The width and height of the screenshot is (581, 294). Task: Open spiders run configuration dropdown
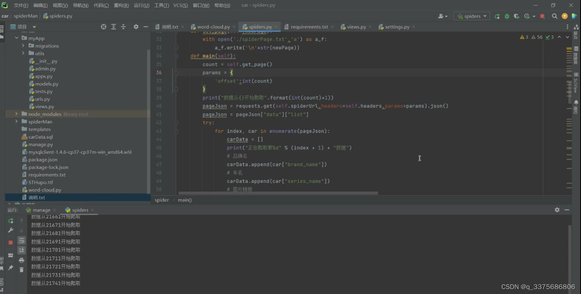[472, 16]
